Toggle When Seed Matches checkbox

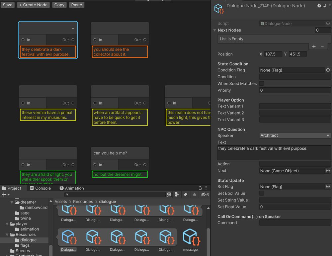point(262,84)
